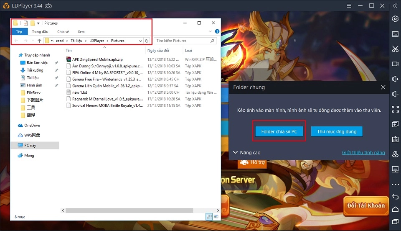Open the address bar history dropdown
The image size is (401, 231).
[x=140, y=41]
